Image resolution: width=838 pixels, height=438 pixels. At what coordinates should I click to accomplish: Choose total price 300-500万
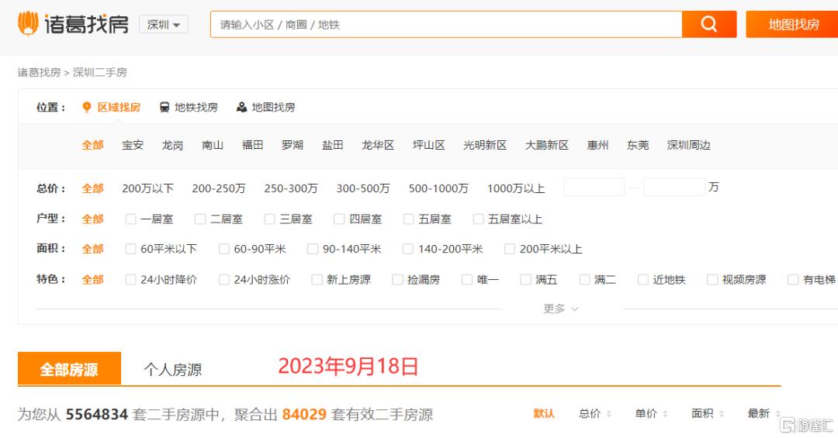[363, 188]
